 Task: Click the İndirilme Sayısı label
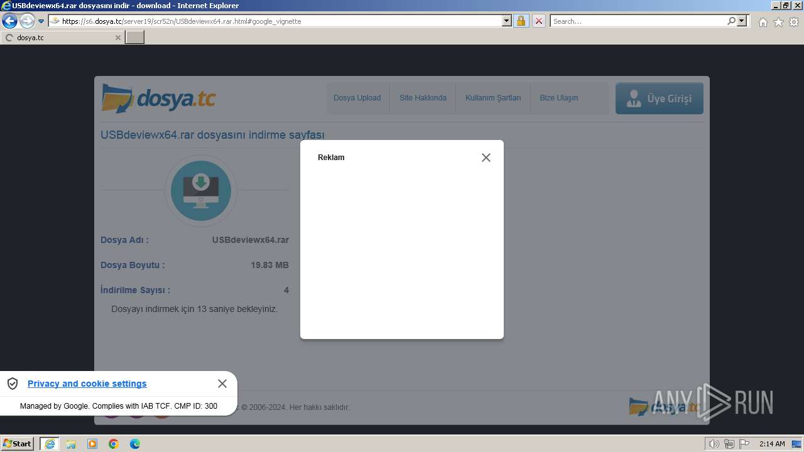pos(135,290)
